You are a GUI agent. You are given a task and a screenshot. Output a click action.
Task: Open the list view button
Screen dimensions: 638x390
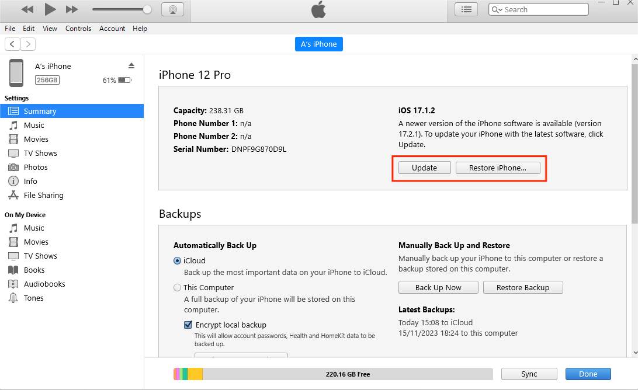click(466, 9)
